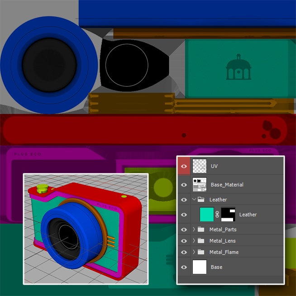Hide the Base layer
This screenshot has height=296, width=296.
(x=184, y=267)
